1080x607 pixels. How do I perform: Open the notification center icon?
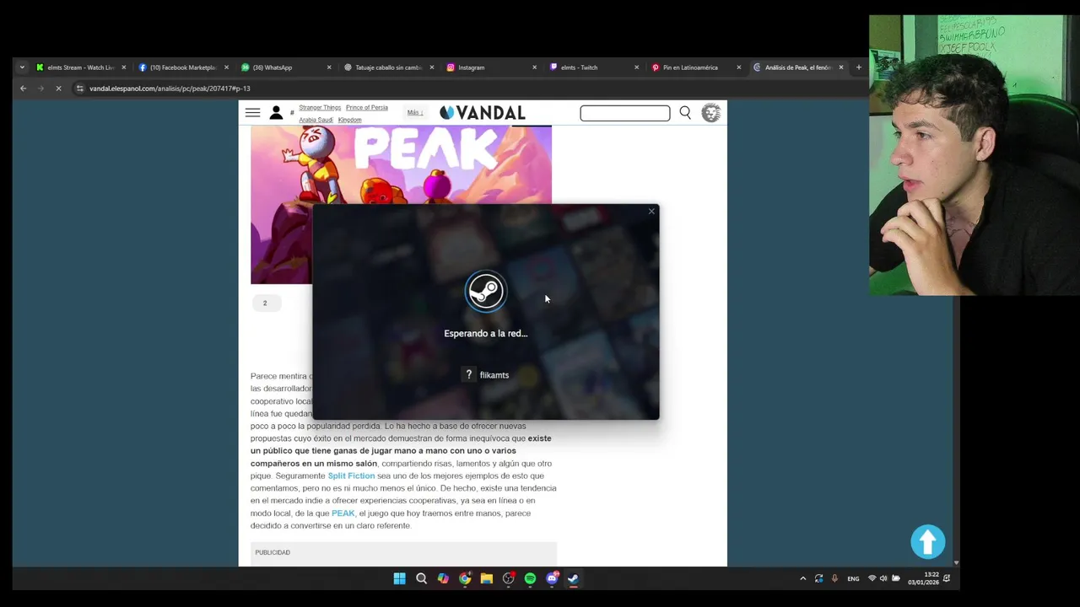click(947, 578)
